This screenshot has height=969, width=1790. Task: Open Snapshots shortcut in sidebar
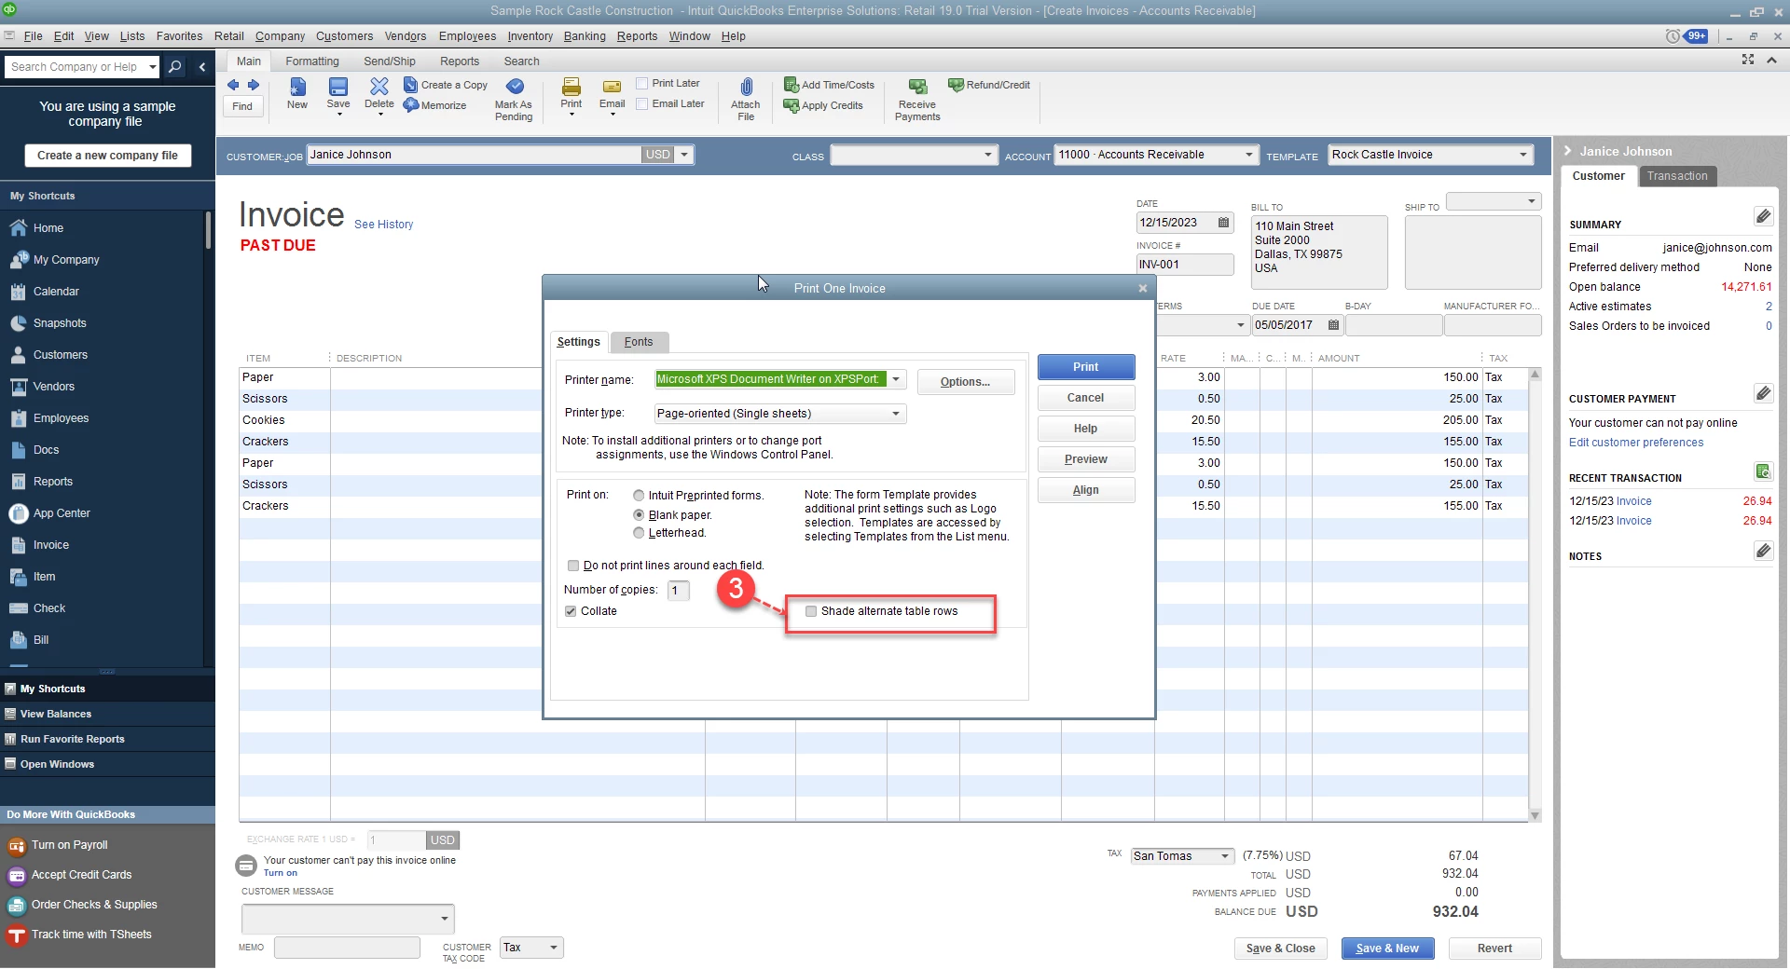(x=60, y=323)
